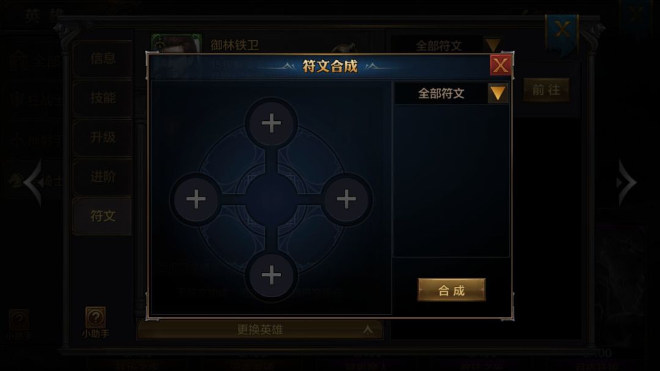This screenshot has width=660, height=371.
Task: Go to next hero with right arrow
Action: (627, 182)
